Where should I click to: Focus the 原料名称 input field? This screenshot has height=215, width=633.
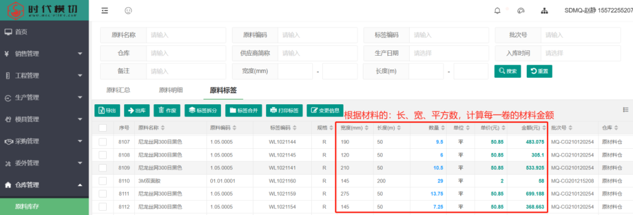pyautogui.click(x=186, y=35)
